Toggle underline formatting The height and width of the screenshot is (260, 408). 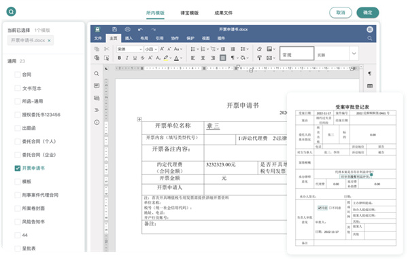(135, 58)
